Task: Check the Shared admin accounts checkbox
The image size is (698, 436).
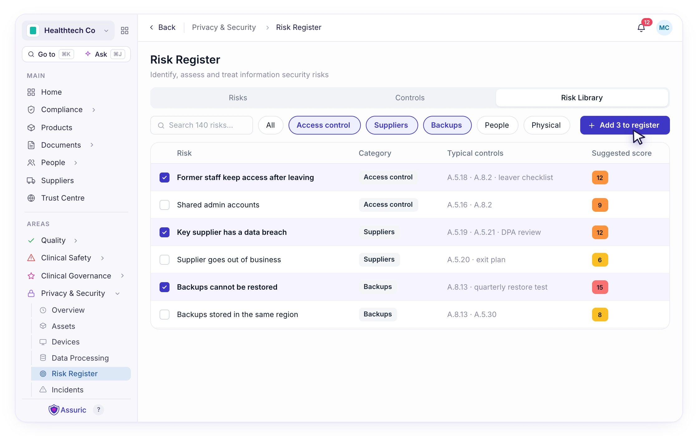Action: [165, 205]
